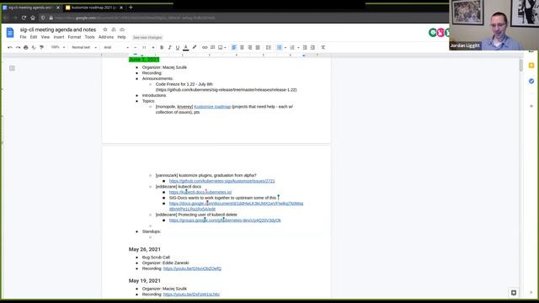This screenshot has height=303, width=539.
Task: Open the kustomize issues GitHub link
Action: point(221,181)
